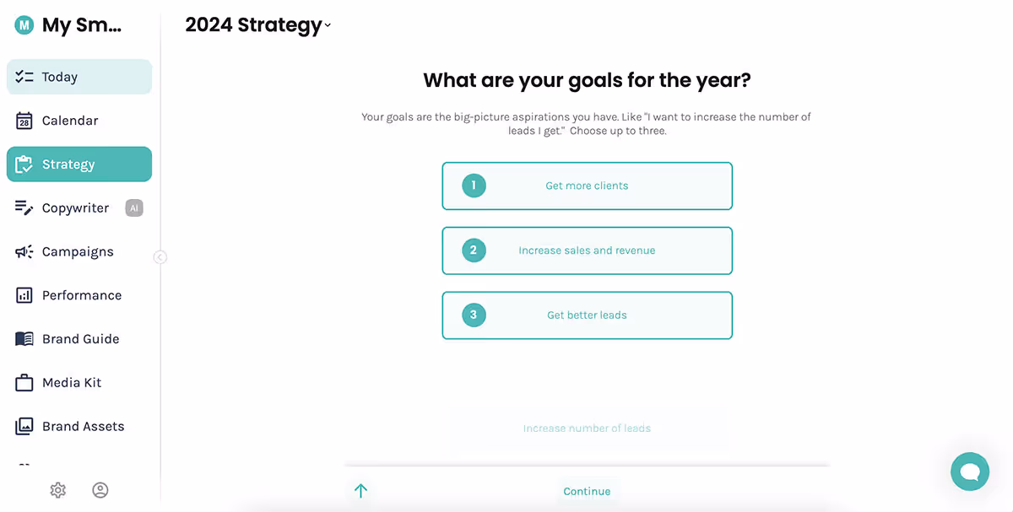Click the Campaigns megaphone icon
This screenshot has height=512, width=1013.
[x=24, y=251]
